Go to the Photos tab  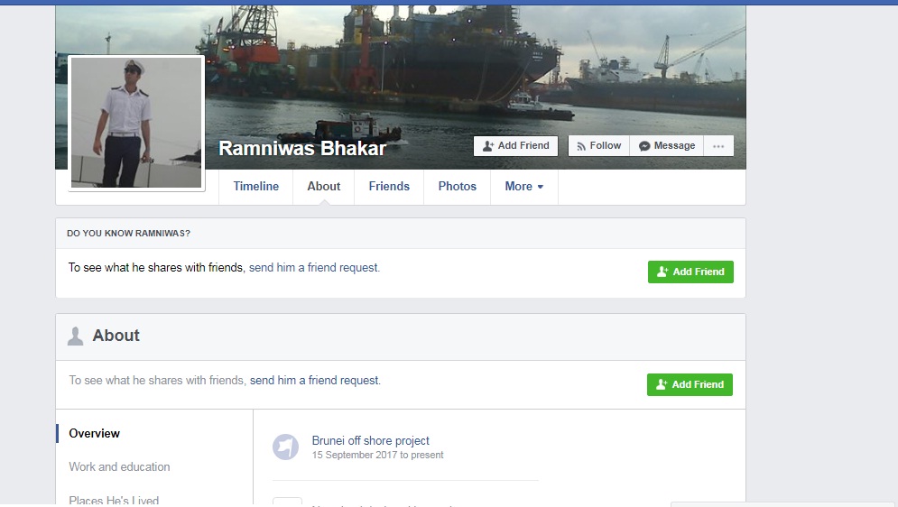coord(457,187)
